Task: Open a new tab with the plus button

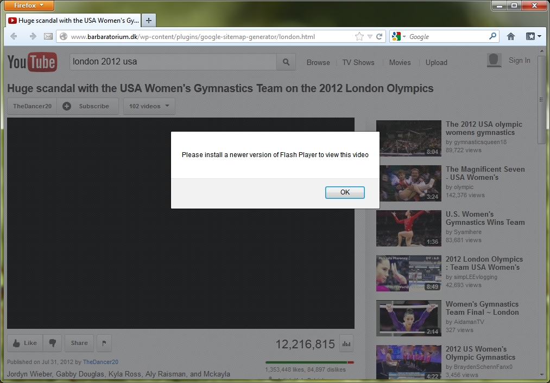Action: (x=149, y=21)
